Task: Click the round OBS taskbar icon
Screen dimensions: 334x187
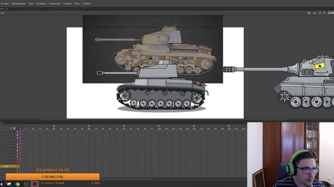Action: 26,184
